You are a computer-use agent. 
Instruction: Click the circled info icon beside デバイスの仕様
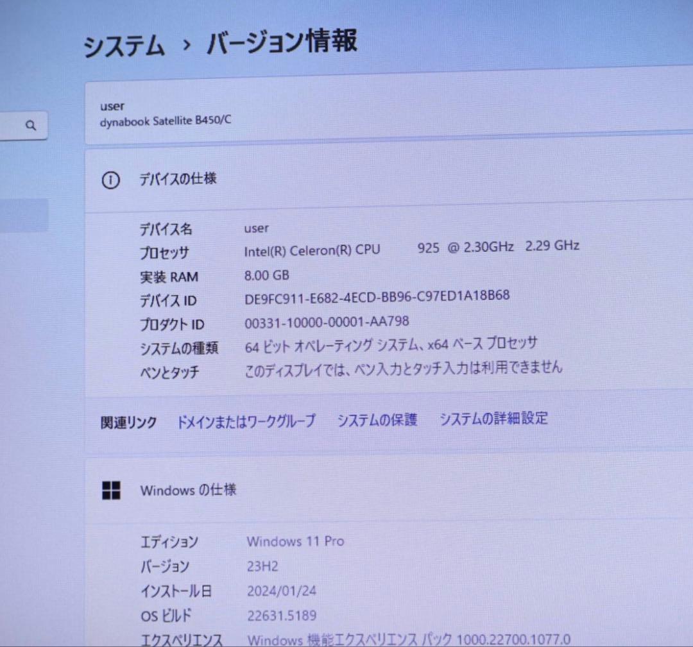click(111, 180)
